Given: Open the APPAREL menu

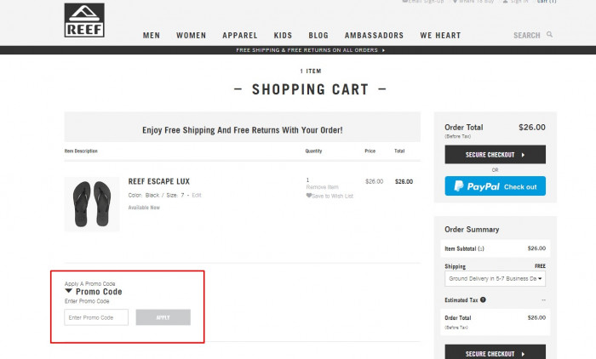Looking at the screenshot, I should pos(240,36).
